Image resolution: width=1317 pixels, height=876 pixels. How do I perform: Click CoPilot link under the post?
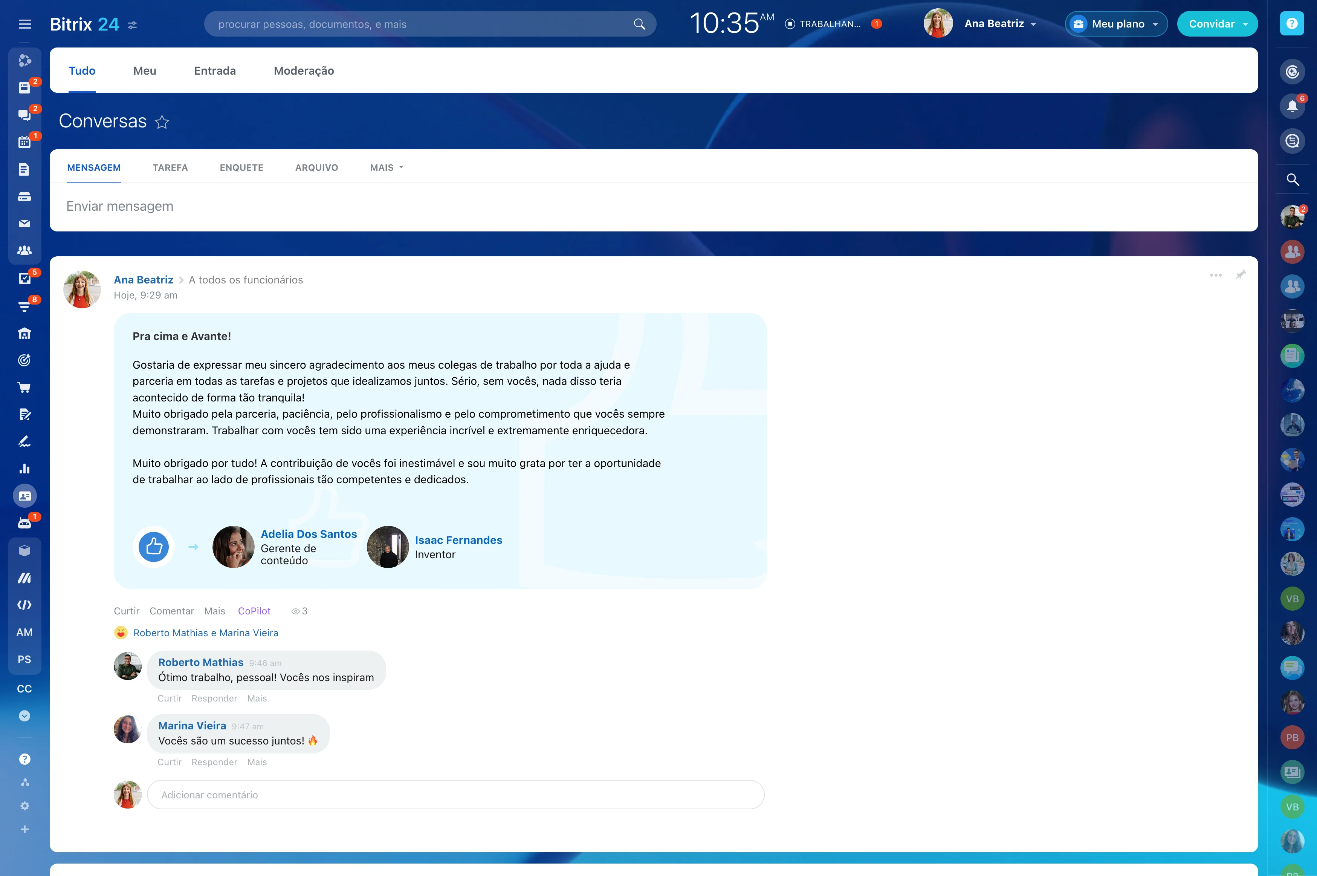[x=254, y=611]
